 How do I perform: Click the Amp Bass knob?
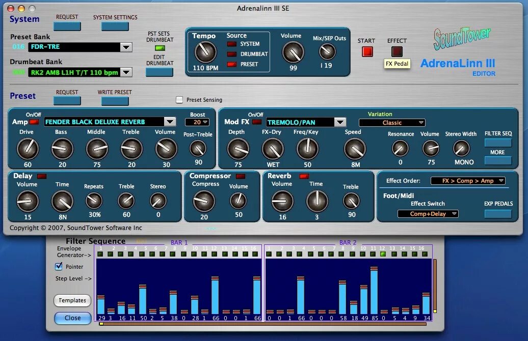[62, 149]
